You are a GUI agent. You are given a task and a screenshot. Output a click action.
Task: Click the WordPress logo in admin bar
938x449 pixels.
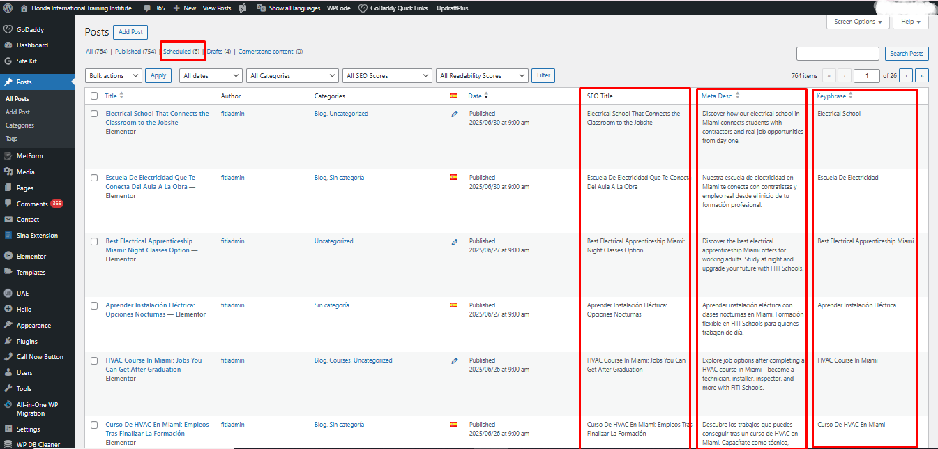[x=8, y=8]
